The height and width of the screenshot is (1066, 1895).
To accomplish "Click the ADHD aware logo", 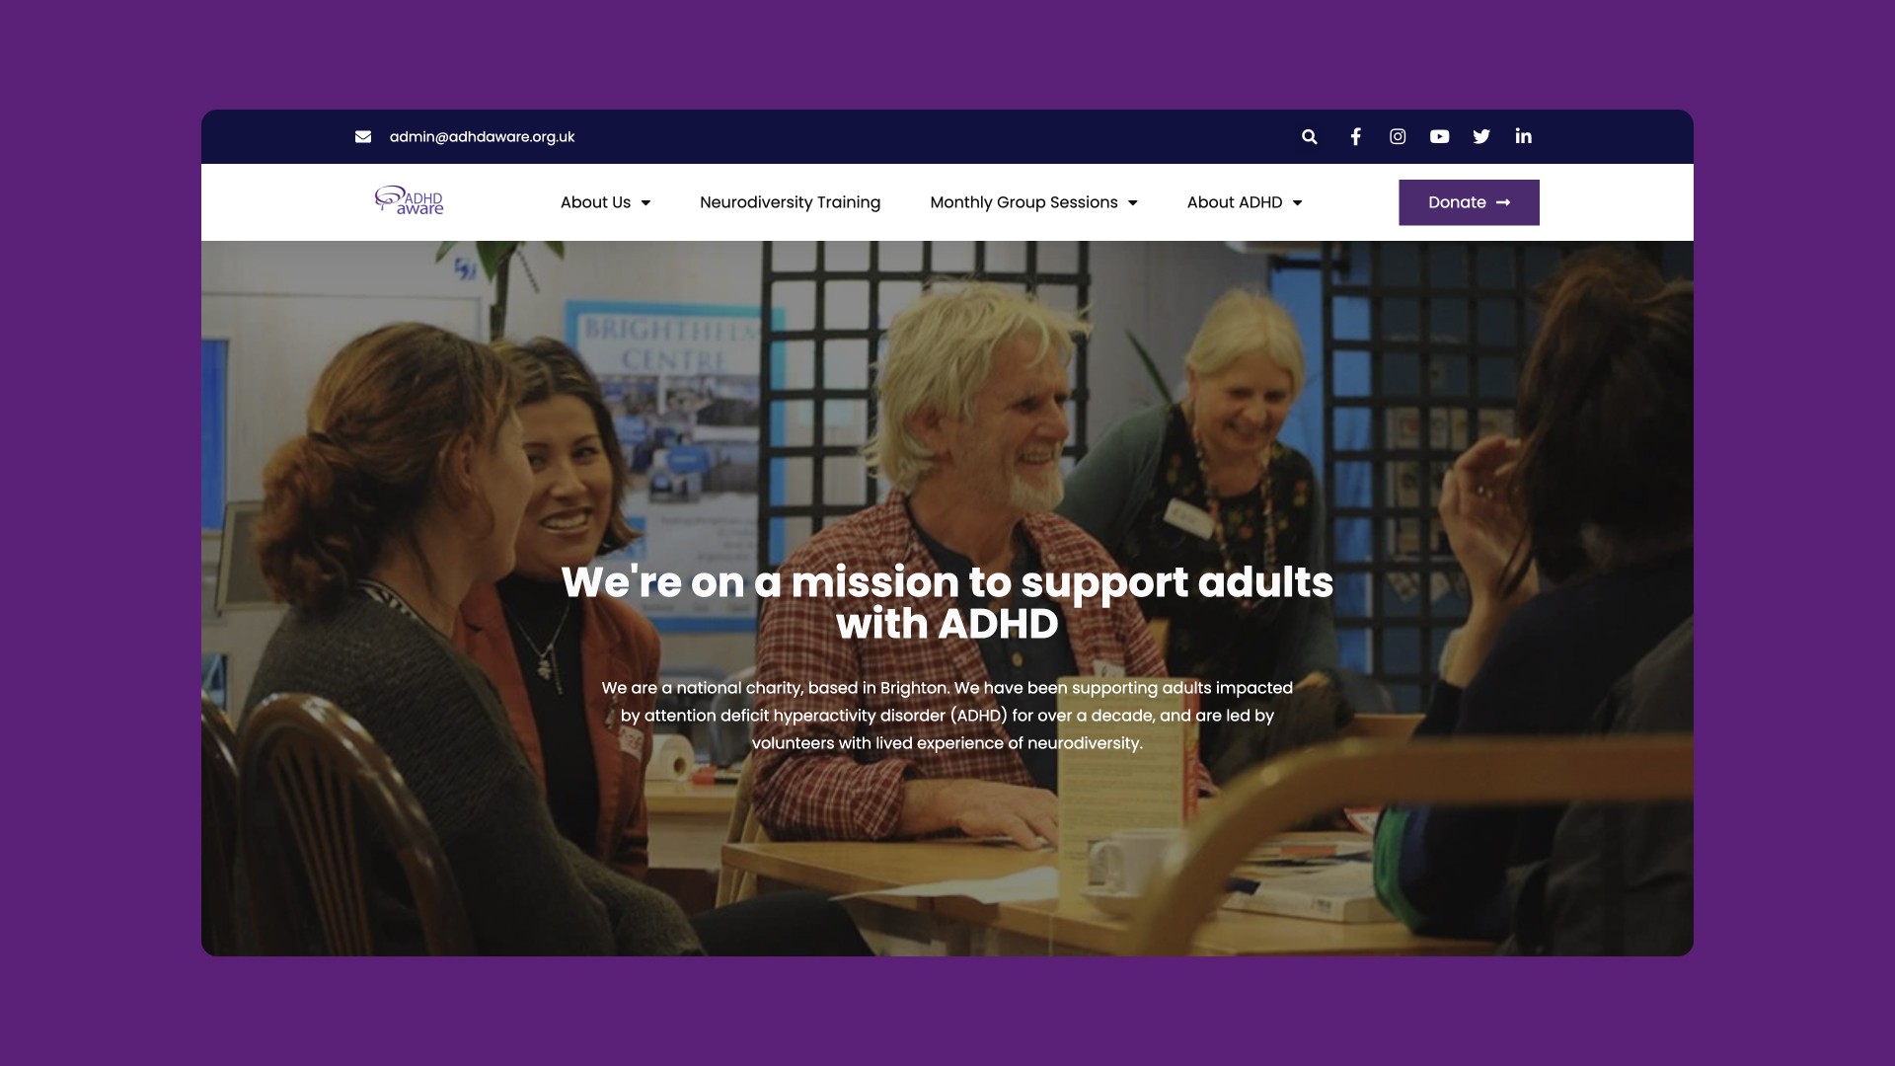I will coord(410,201).
